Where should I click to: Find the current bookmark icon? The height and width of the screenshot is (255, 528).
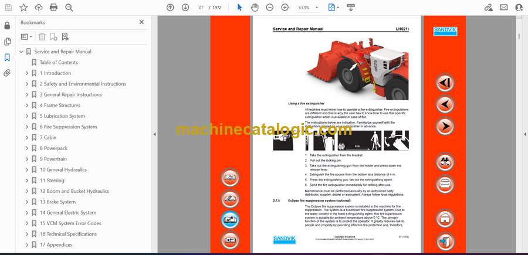65,37
